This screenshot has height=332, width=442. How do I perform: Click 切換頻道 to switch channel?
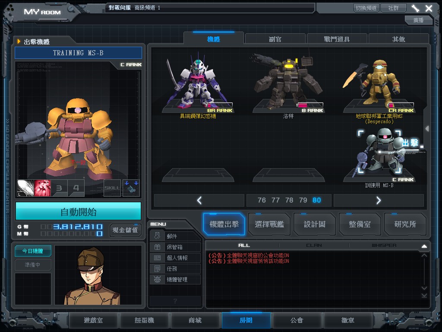[x=366, y=8]
